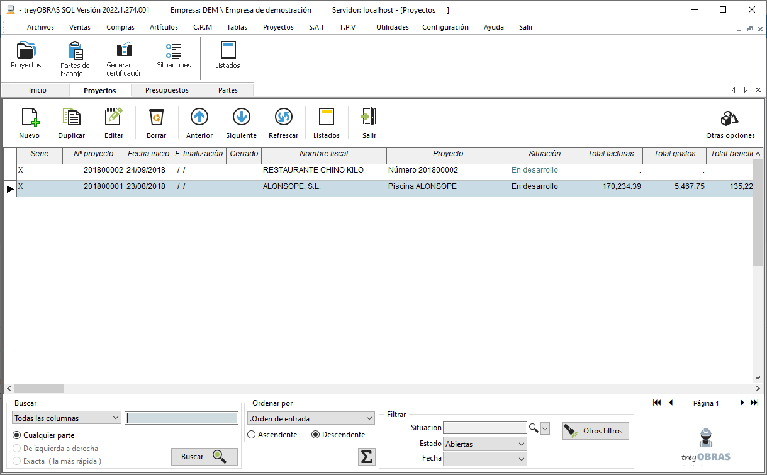Refresh the list with Refrescar
The height and width of the screenshot is (475, 767).
[x=284, y=123]
